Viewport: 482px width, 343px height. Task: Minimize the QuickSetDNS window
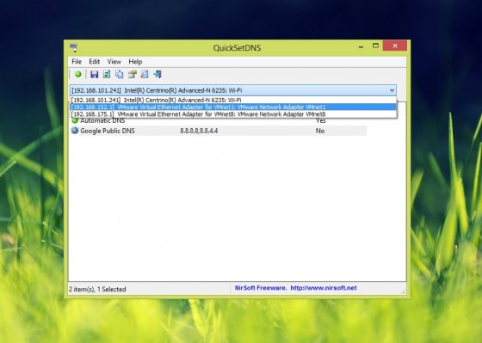click(x=361, y=46)
